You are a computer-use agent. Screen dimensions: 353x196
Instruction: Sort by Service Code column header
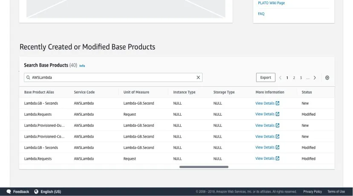84,92
